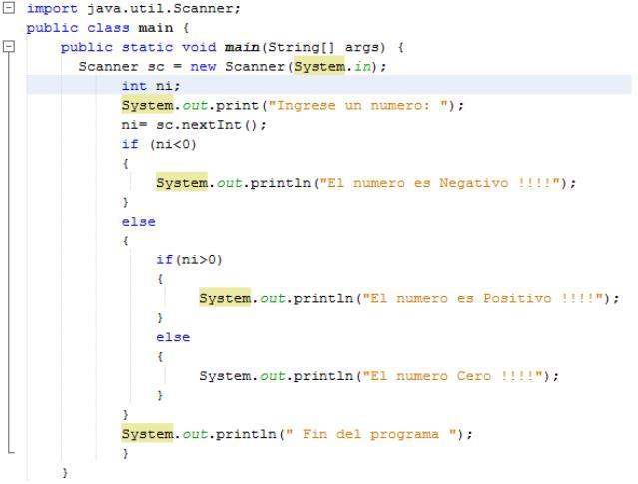
Task: Click 'println' on the Negativo line
Action: pyautogui.click(x=281, y=183)
